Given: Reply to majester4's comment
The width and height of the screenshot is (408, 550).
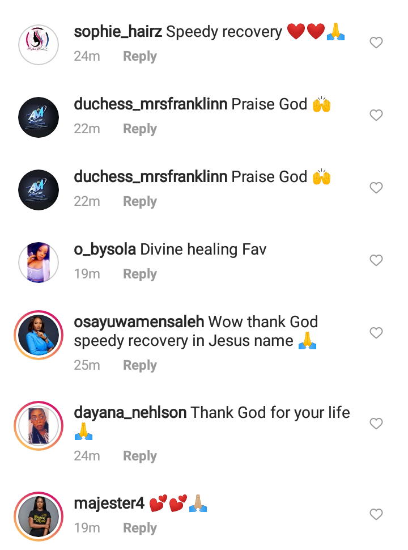Looking at the screenshot, I should pos(140,528).
